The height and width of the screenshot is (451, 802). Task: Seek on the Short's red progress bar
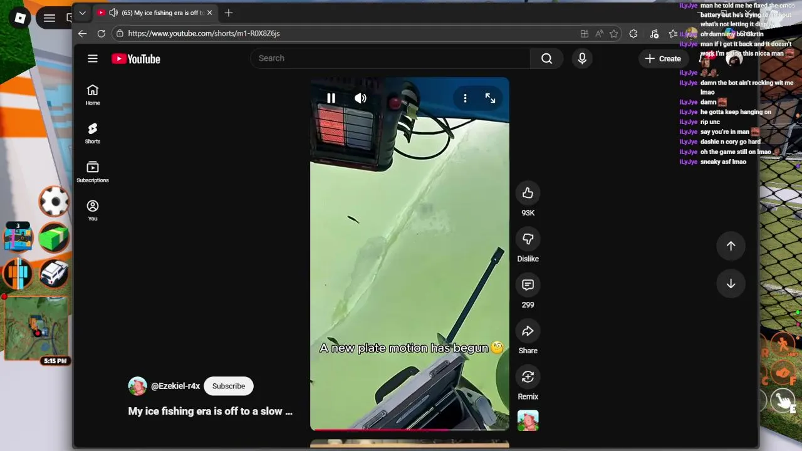tap(410, 430)
